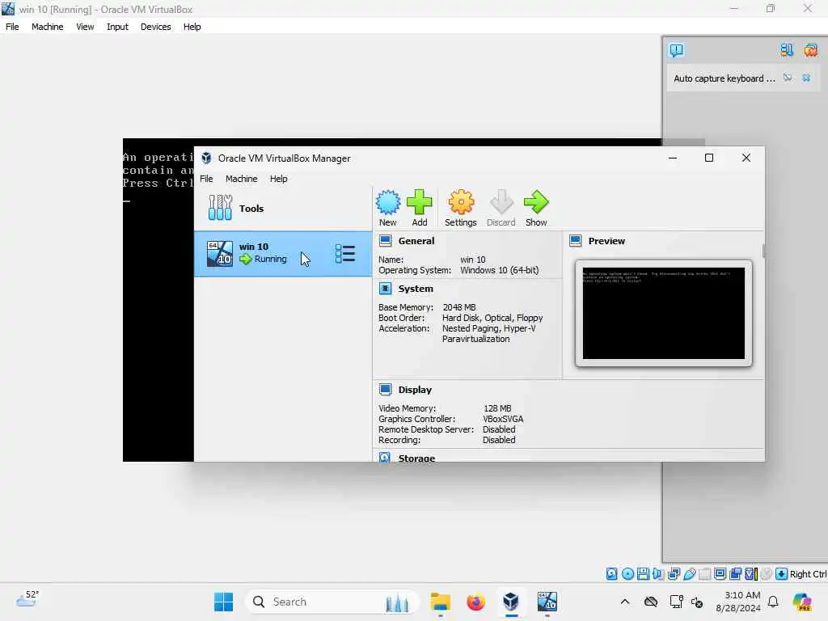Click the VBoxSVGA graphics controller value
Viewport: 828px width, 621px height.
pos(503,419)
